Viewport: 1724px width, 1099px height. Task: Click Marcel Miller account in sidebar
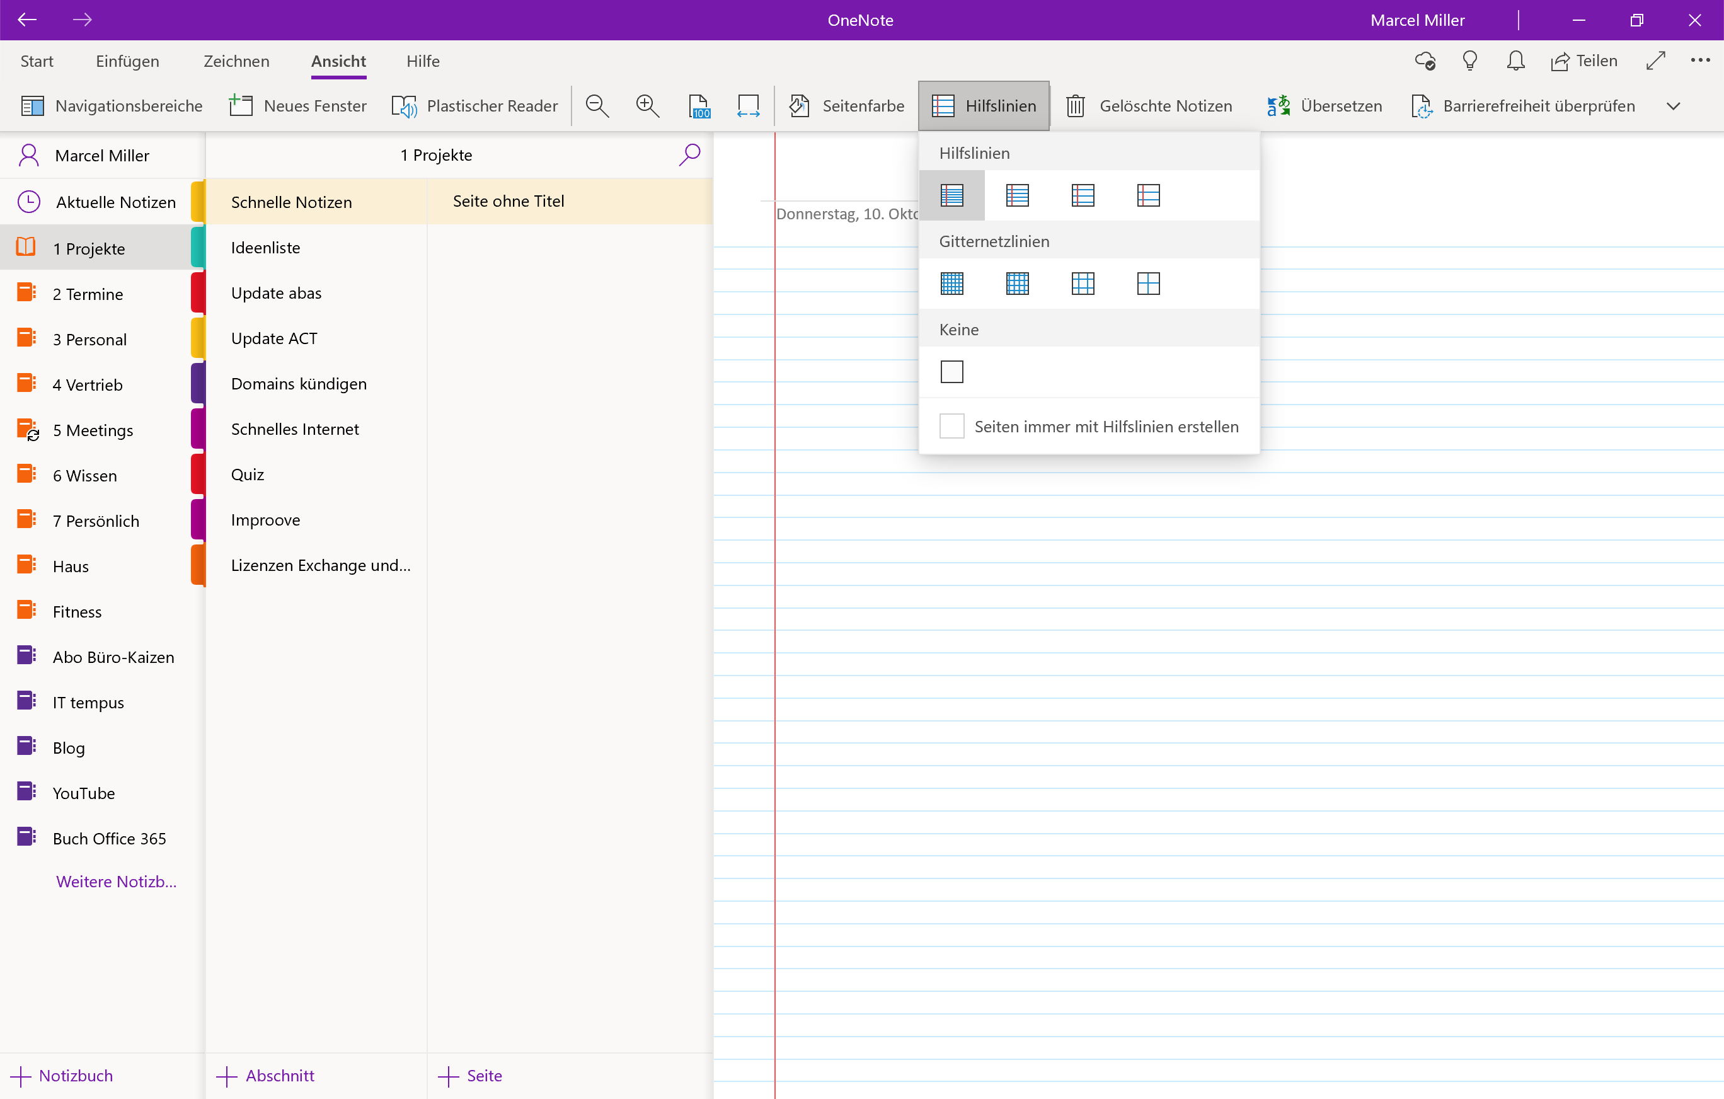[102, 156]
